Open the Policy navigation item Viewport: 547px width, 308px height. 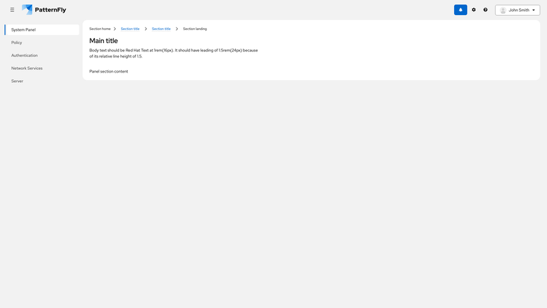16,42
